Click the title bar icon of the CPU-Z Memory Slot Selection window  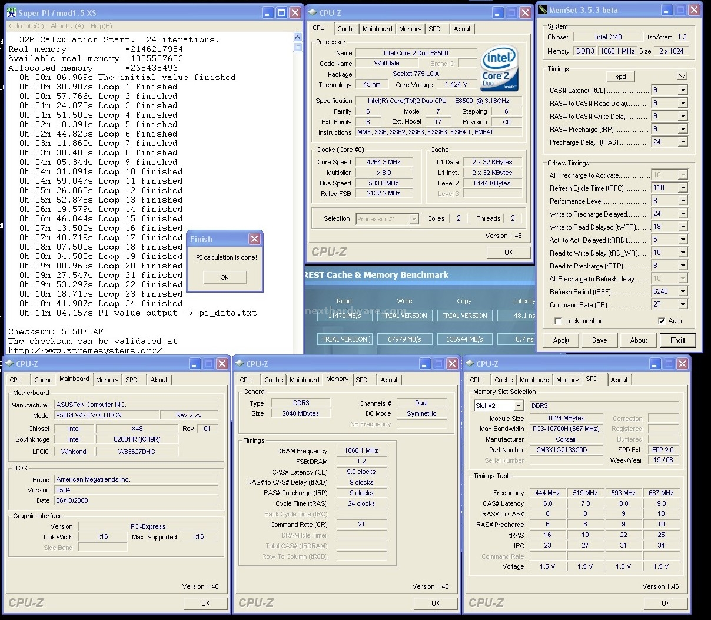coord(469,364)
